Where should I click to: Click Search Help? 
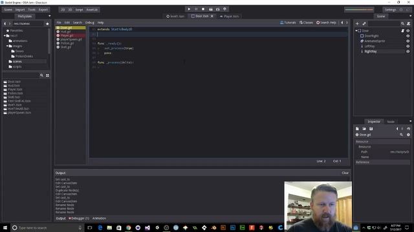point(327,23)
